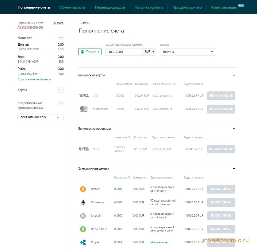Click the R 0065 1459 6637 wallet number

click(28, 74)
